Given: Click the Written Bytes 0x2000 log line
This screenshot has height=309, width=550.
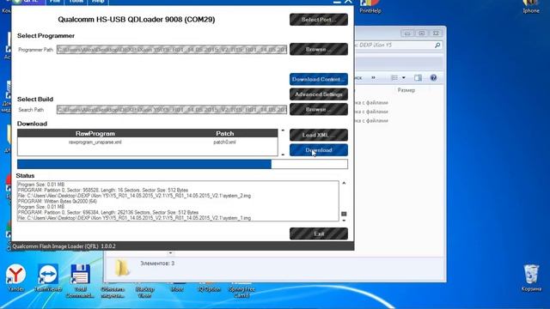Looking at the screenshot, I should pyautogui.click(x=58, y=202).
